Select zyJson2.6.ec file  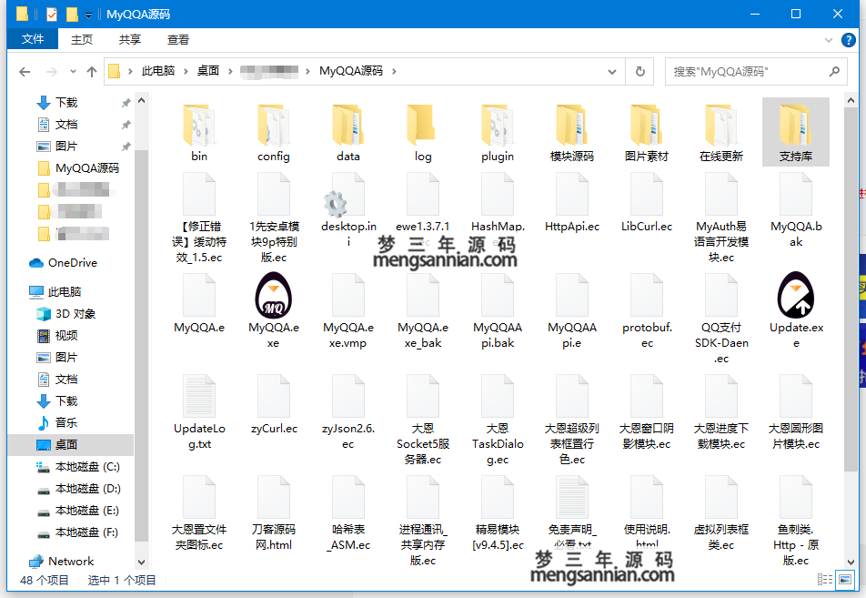pyautogui.click(x=347, y=411)
